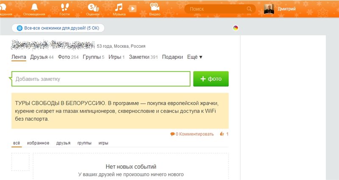Open the Видео camera icon
This screenshot has height=180, width=339.
[x=155, y=7]
